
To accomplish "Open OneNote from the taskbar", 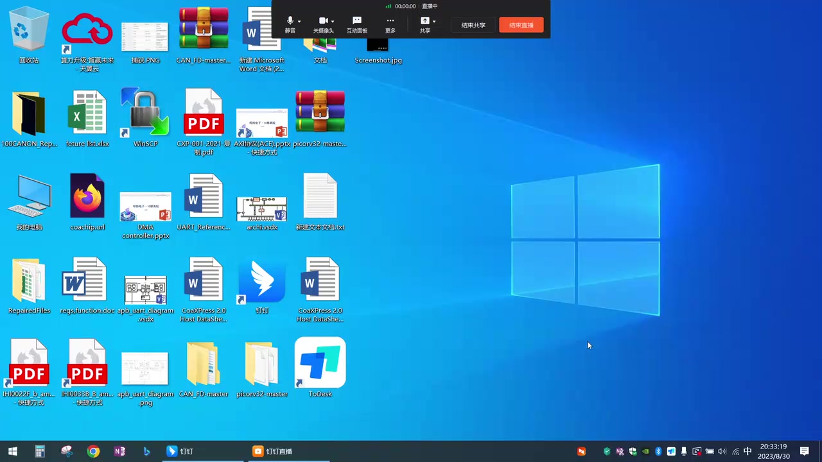I will pos(120,451).
